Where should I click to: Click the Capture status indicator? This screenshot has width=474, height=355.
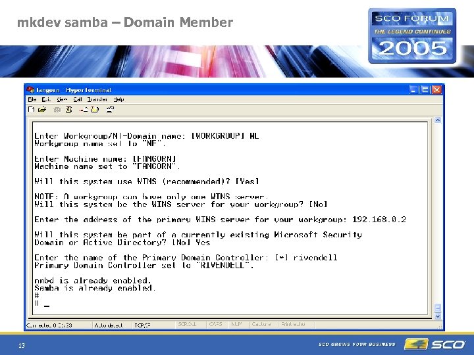tap(261, 324)
